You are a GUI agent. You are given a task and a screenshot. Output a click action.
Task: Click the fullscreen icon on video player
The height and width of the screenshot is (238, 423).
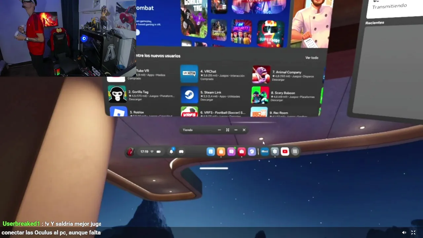pos(413,232)
